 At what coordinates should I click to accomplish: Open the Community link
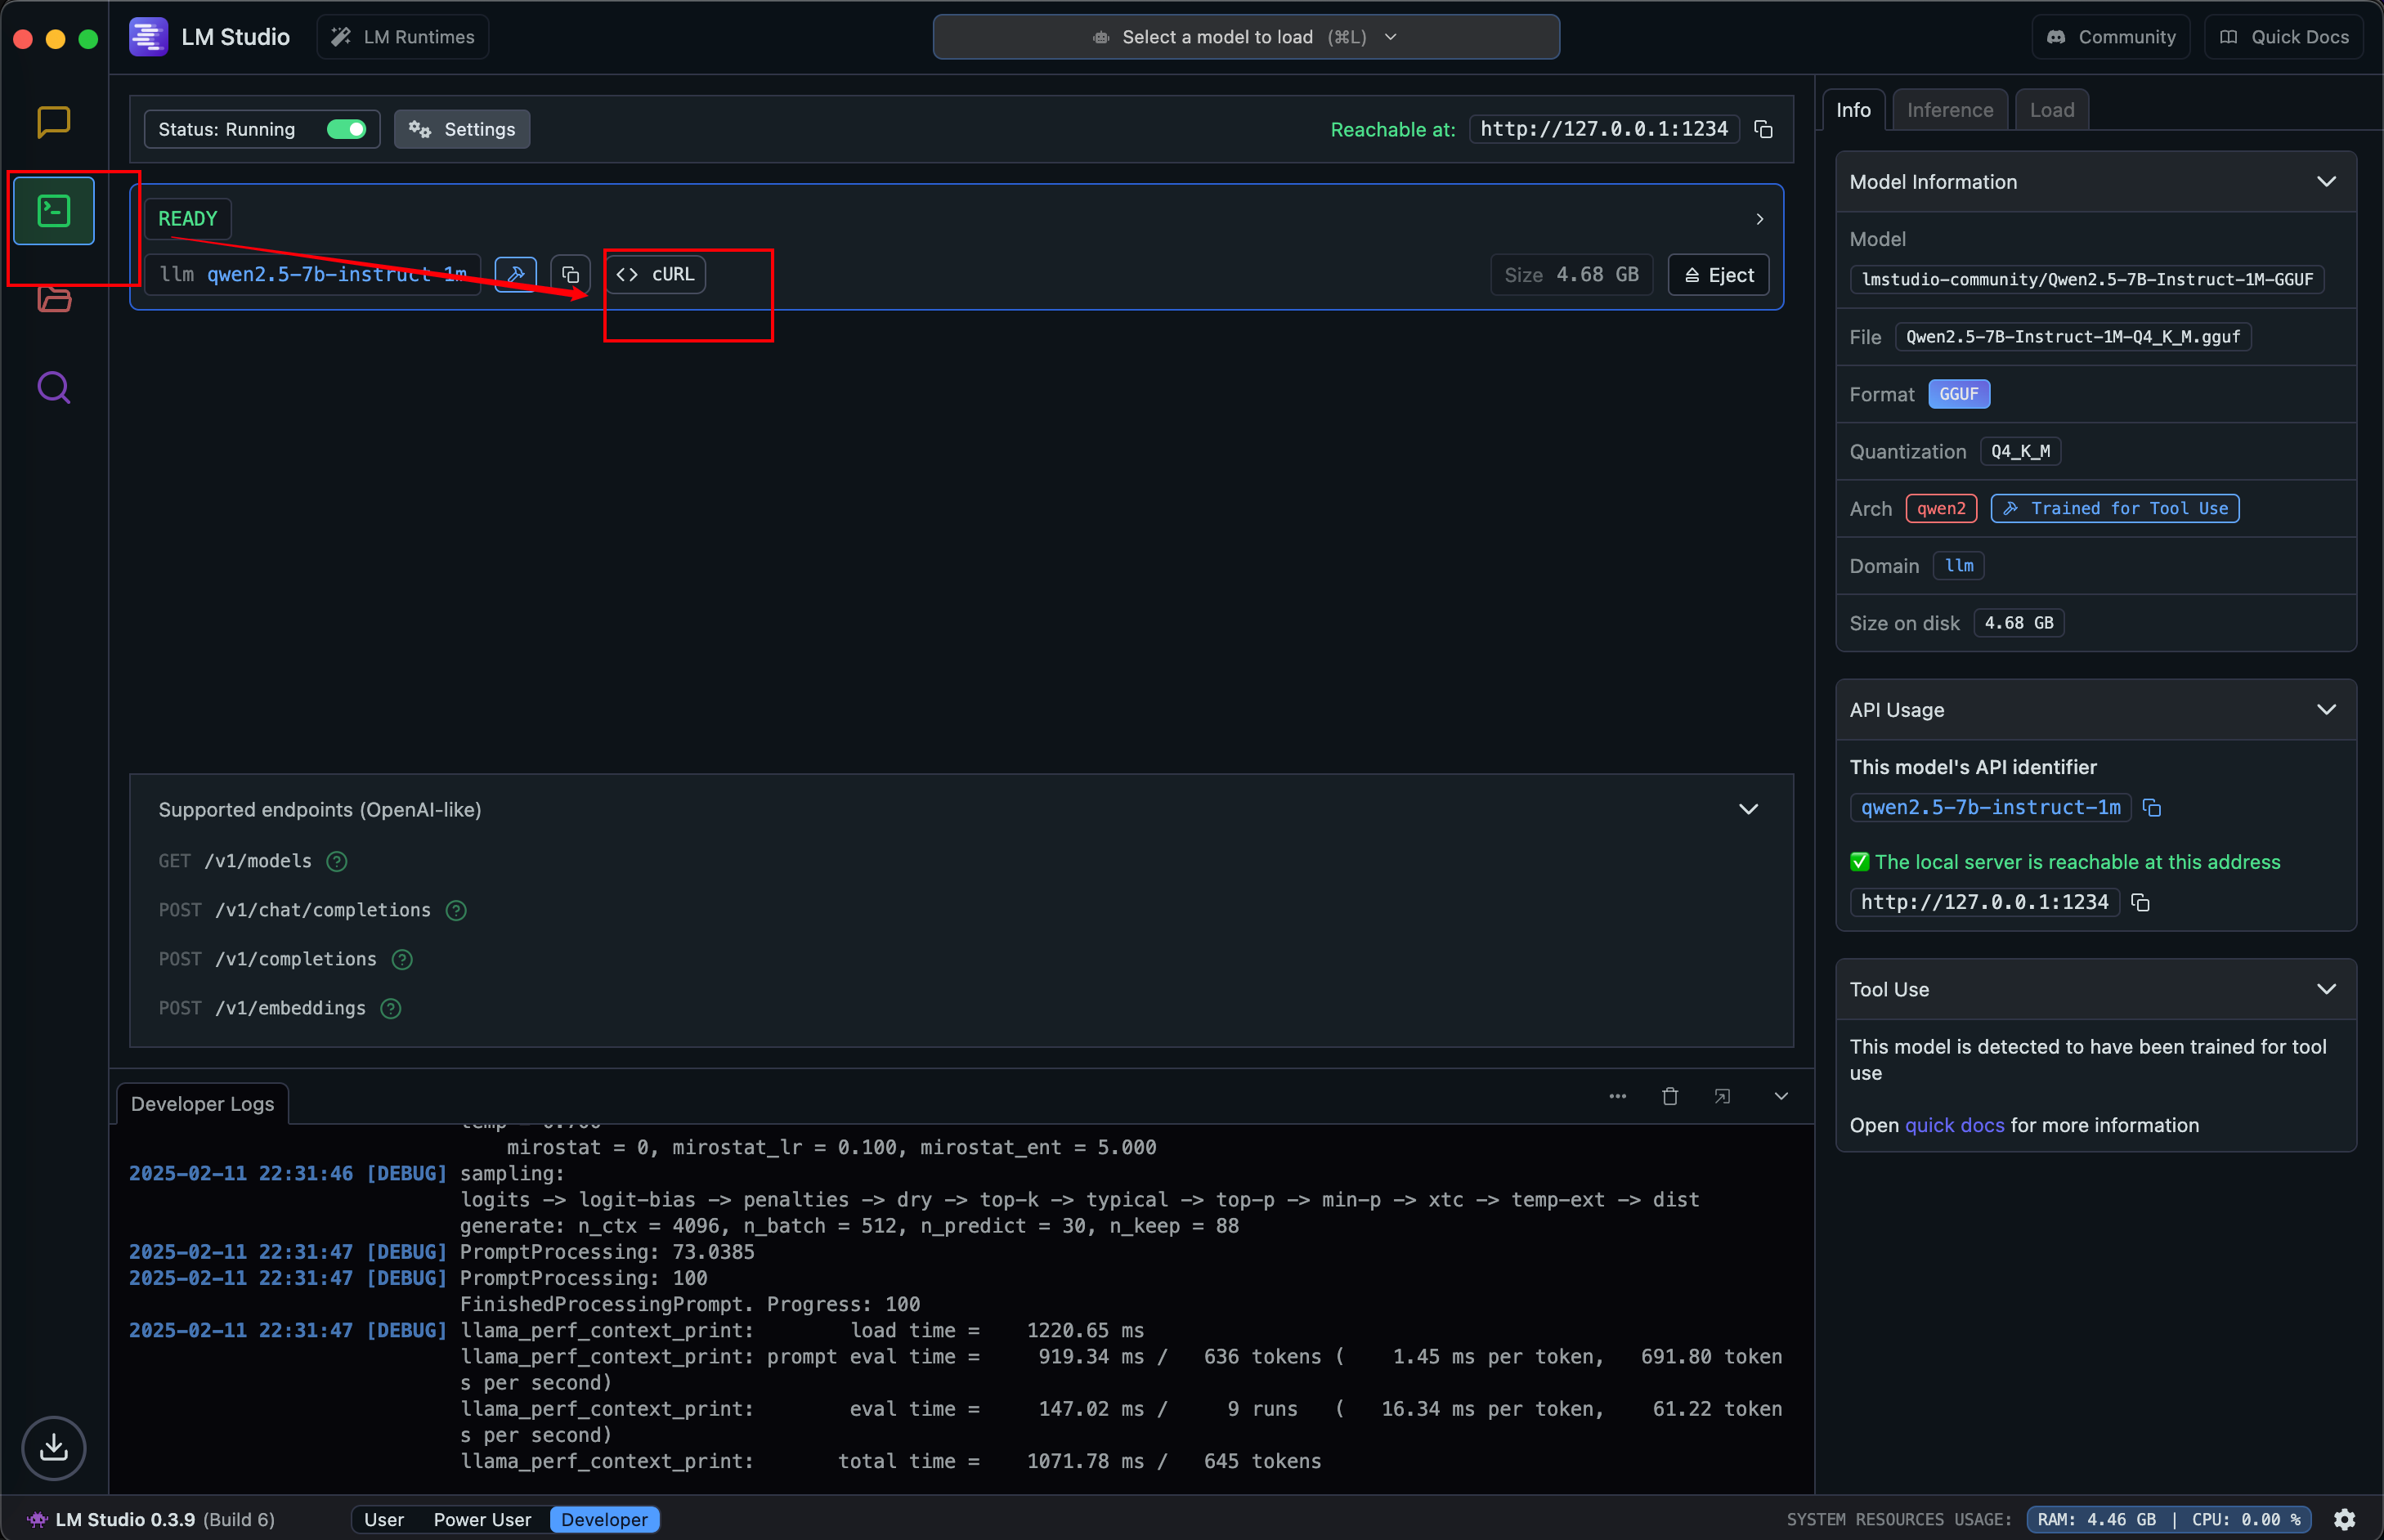pyautogui.click(x=2110, y=37)
